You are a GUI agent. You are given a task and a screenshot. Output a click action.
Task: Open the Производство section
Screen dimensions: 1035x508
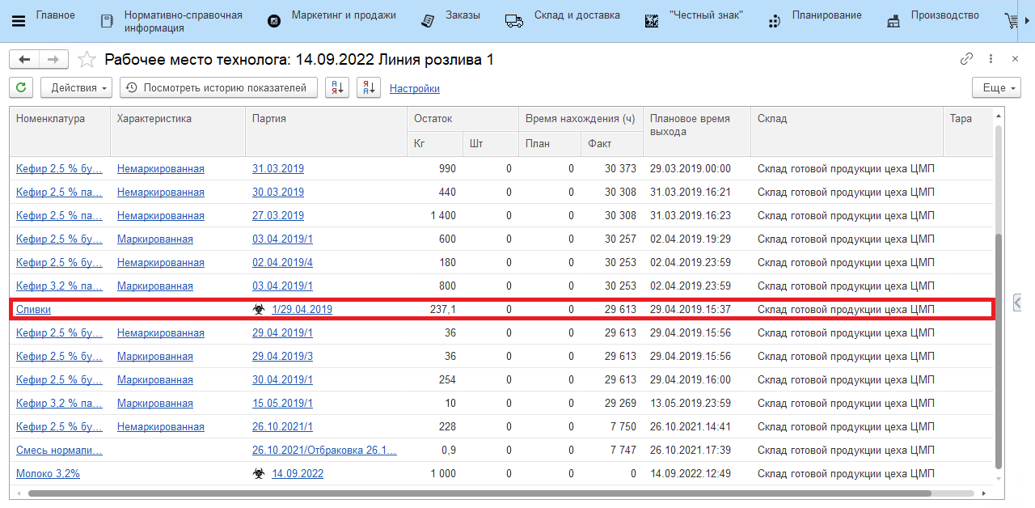tap(944, 15)
